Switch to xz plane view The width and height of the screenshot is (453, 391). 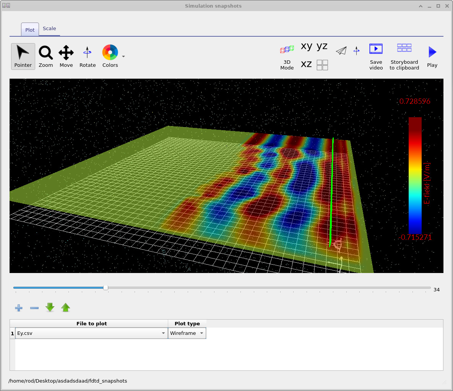[306, 64]
